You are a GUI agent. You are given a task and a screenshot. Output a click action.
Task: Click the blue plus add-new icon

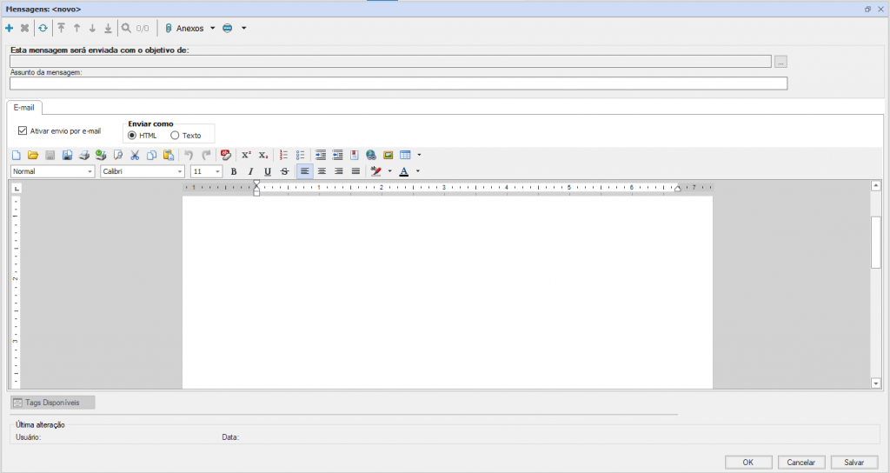[10, 29]
